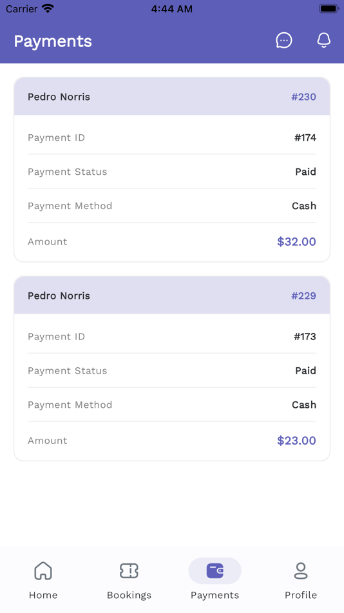Tap the battery status icon
Image resolution: width=344 pixels, height=613 pixels.
coord(329,8)
